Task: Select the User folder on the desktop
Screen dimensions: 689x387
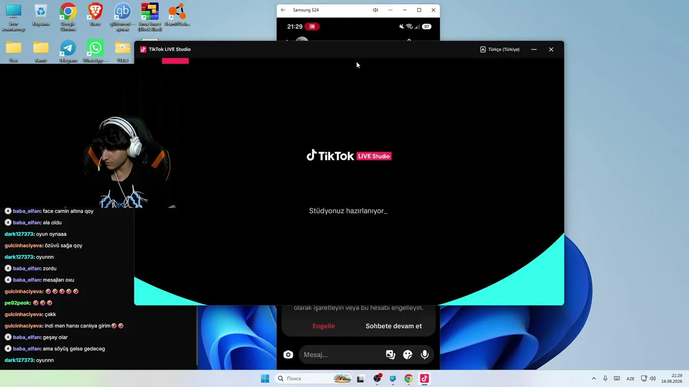Action: [13, 52]
